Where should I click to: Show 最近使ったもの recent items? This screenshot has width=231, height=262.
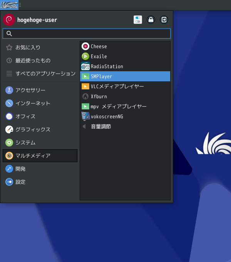pos(40,60)
